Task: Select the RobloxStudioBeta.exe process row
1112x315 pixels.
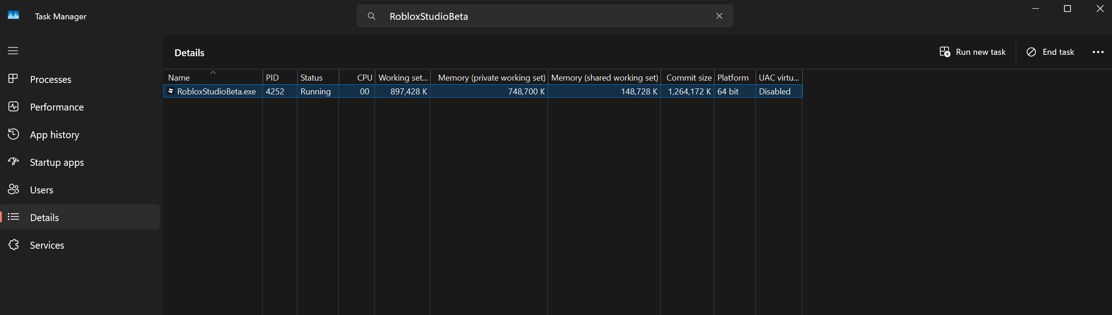Action: coord(483,91)
